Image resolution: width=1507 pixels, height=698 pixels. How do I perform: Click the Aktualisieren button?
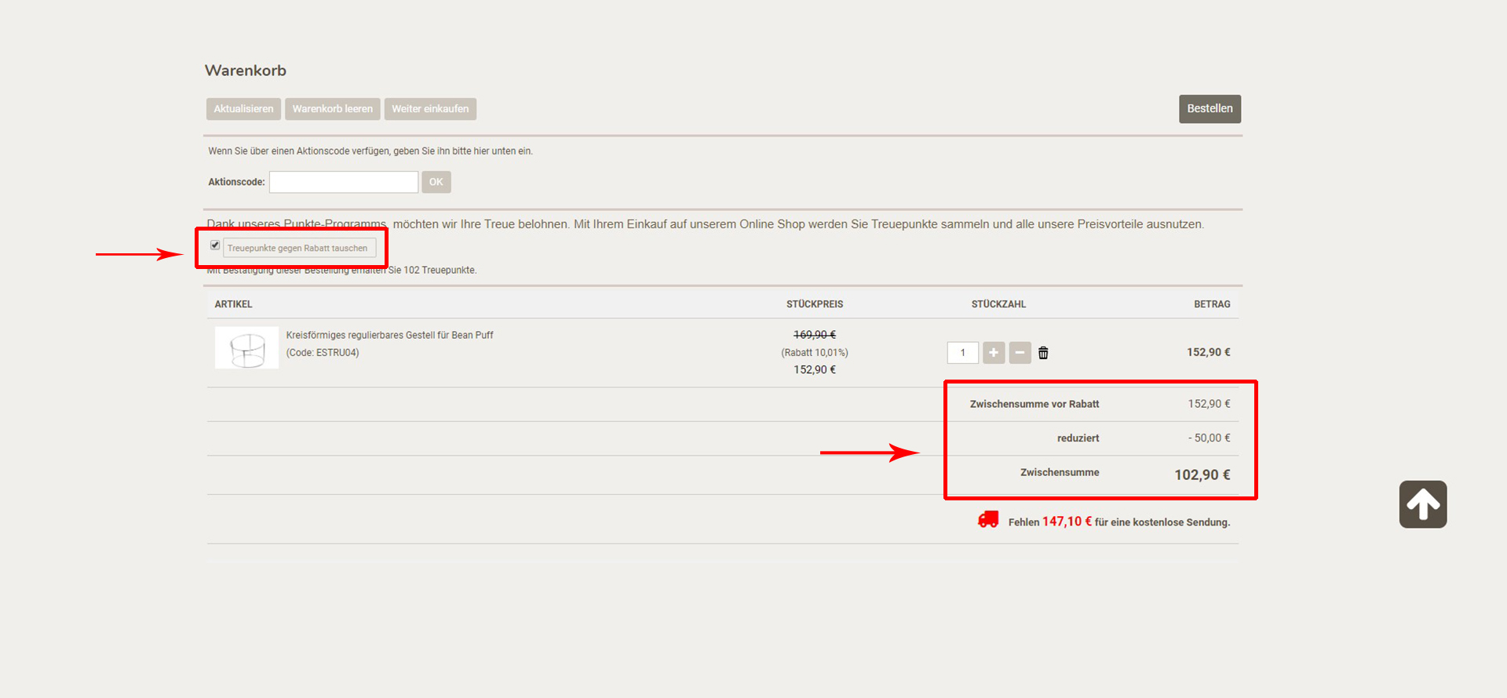pyautogui.click(x=243, y=109)
